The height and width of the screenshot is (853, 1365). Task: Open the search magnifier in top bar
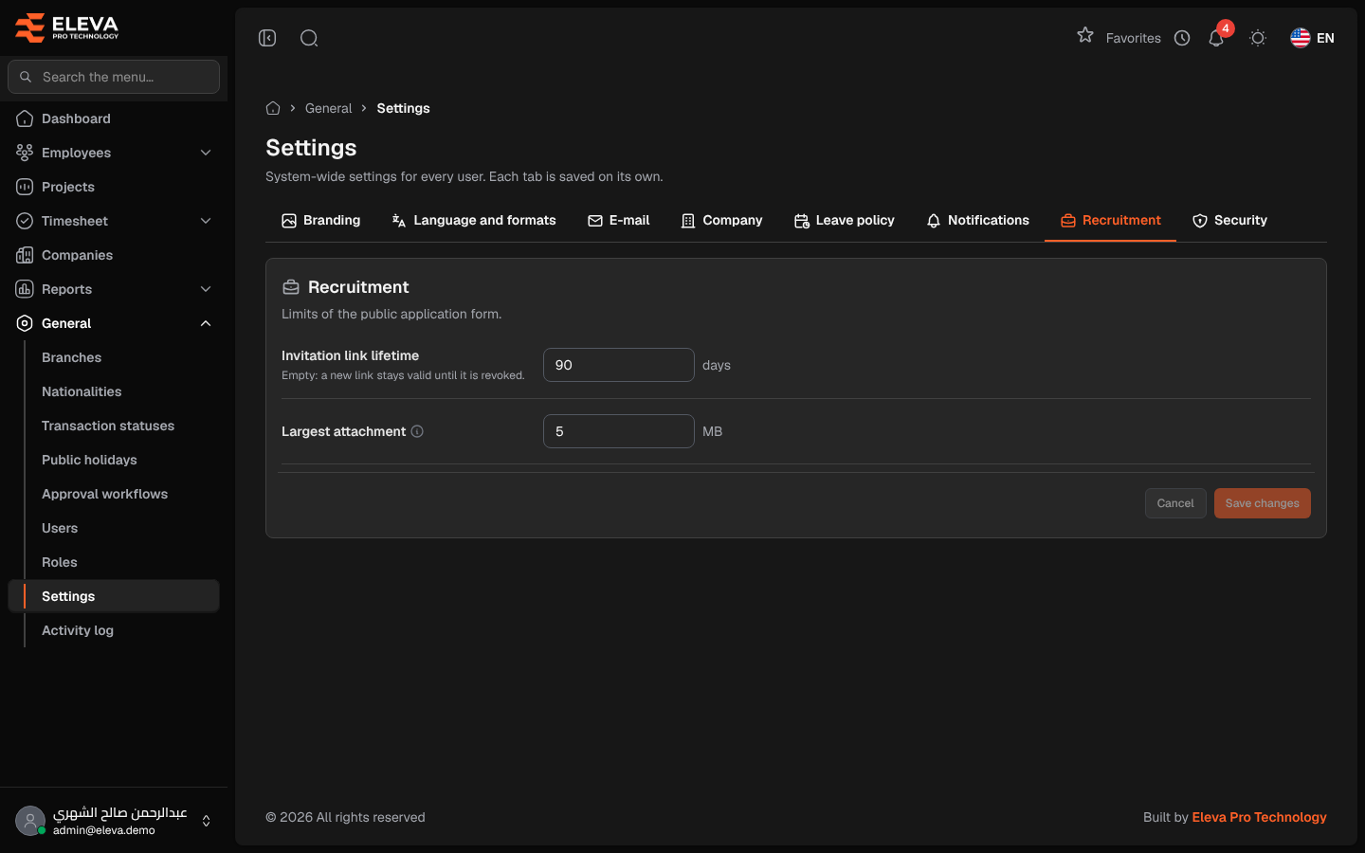309,38
